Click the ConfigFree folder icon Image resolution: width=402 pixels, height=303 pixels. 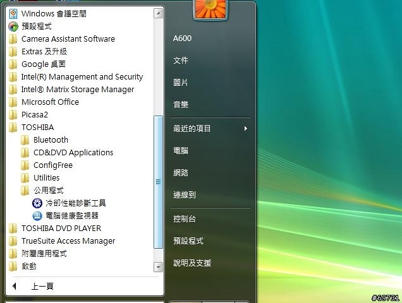(25, 165)
